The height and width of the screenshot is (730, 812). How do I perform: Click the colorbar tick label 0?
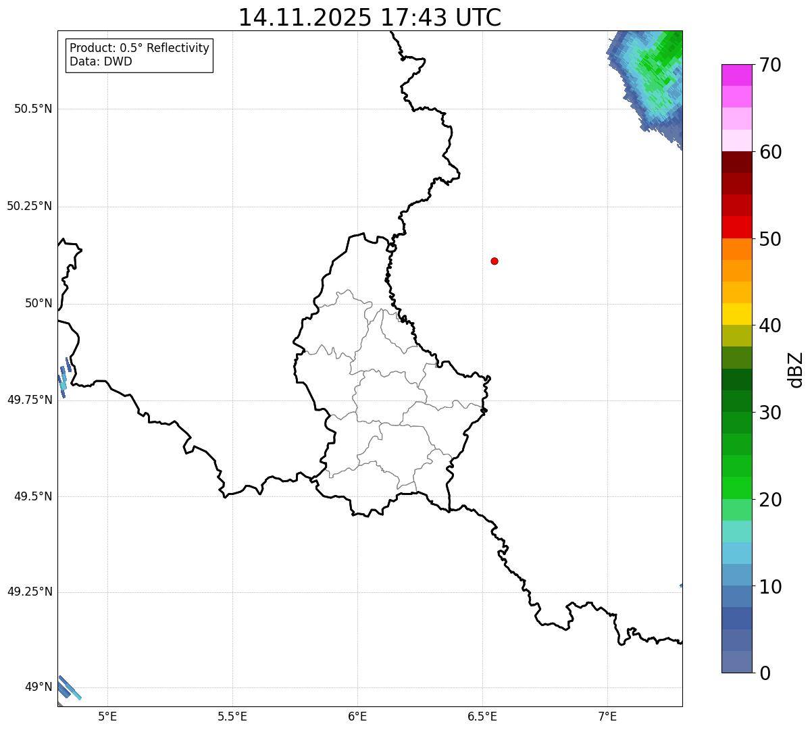point(765,673)
